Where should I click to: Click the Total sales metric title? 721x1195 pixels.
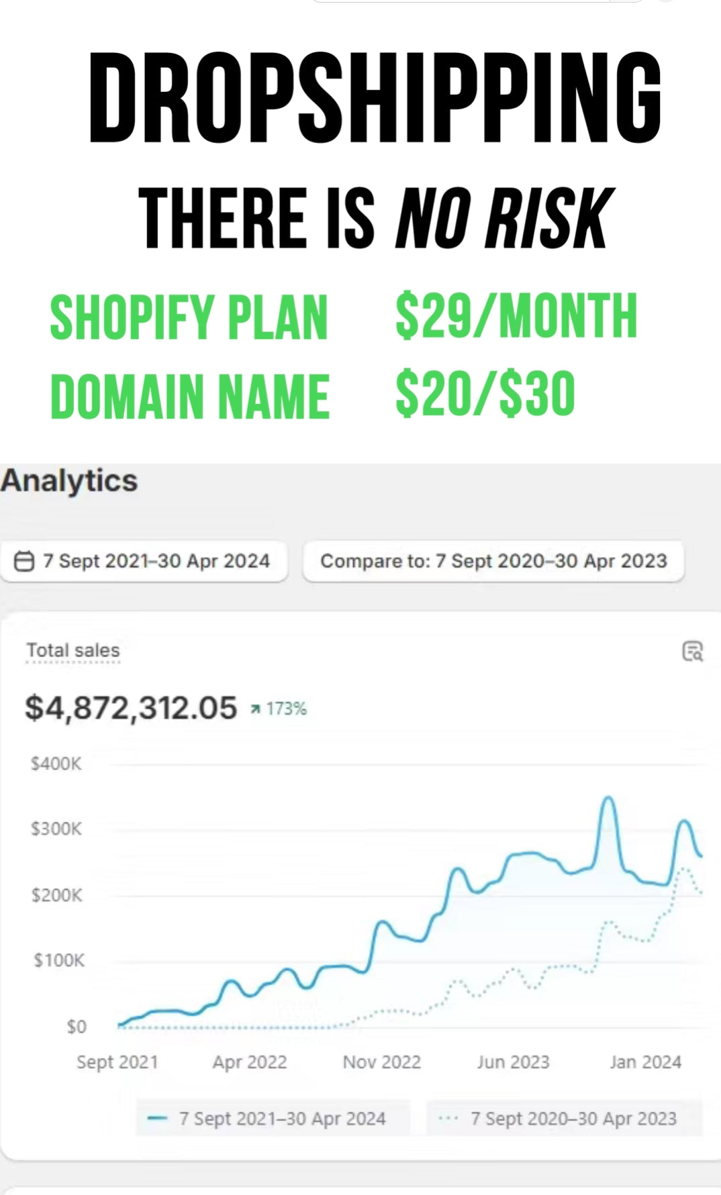coord(73,650)
